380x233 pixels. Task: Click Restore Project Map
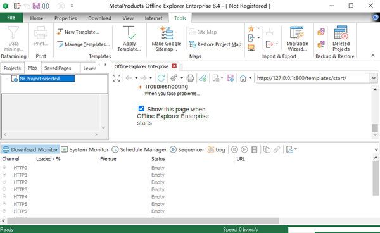click(x=215, y=44)
